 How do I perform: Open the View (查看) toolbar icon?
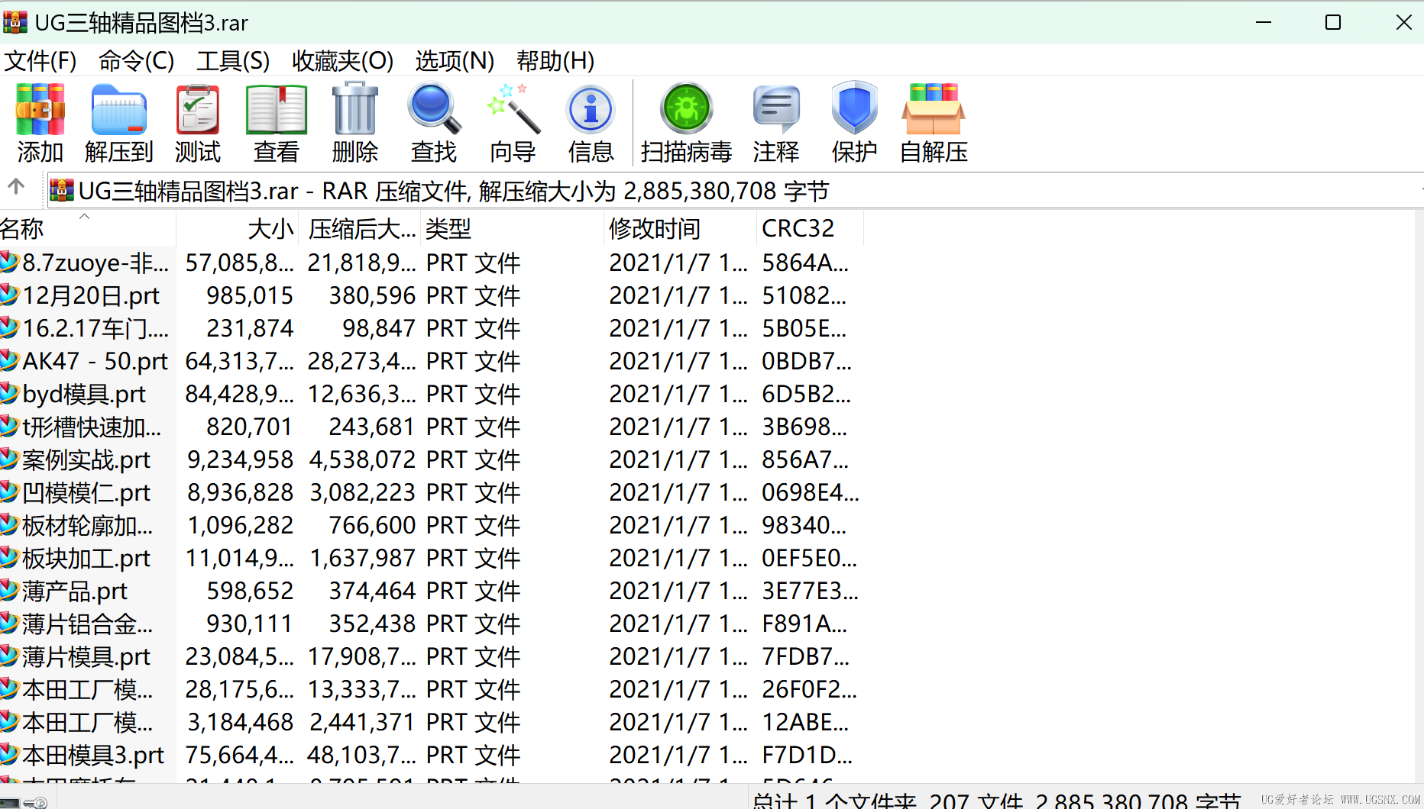[277, 122]
